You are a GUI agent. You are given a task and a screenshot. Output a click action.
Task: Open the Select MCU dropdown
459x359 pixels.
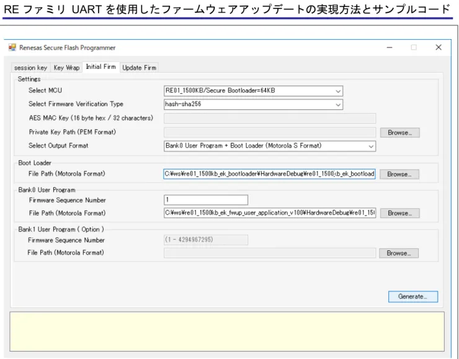(253, 91)
